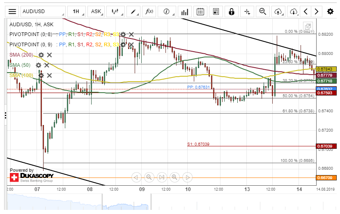Open the hamburger main menu
The width and height of the screenshot is (340, 214).
pos(12,11)
